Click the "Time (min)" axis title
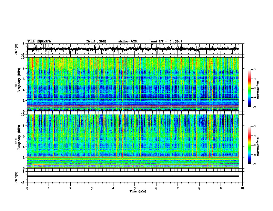The height and width of the screenshot is (211, 273). pos(138,191)
